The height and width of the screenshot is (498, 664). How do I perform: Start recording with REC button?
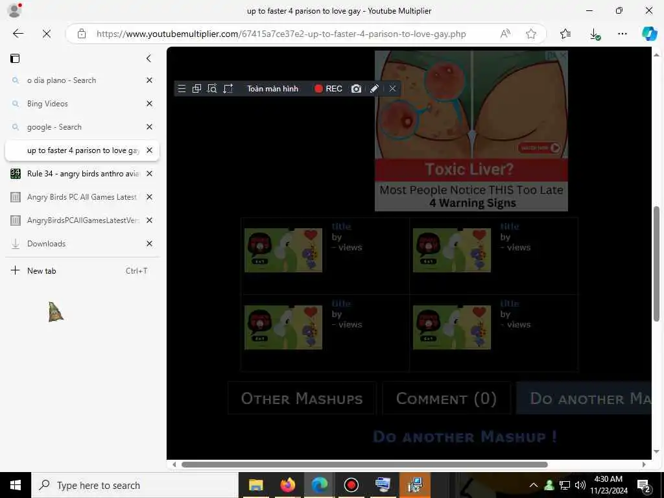(x=328, y=88)
